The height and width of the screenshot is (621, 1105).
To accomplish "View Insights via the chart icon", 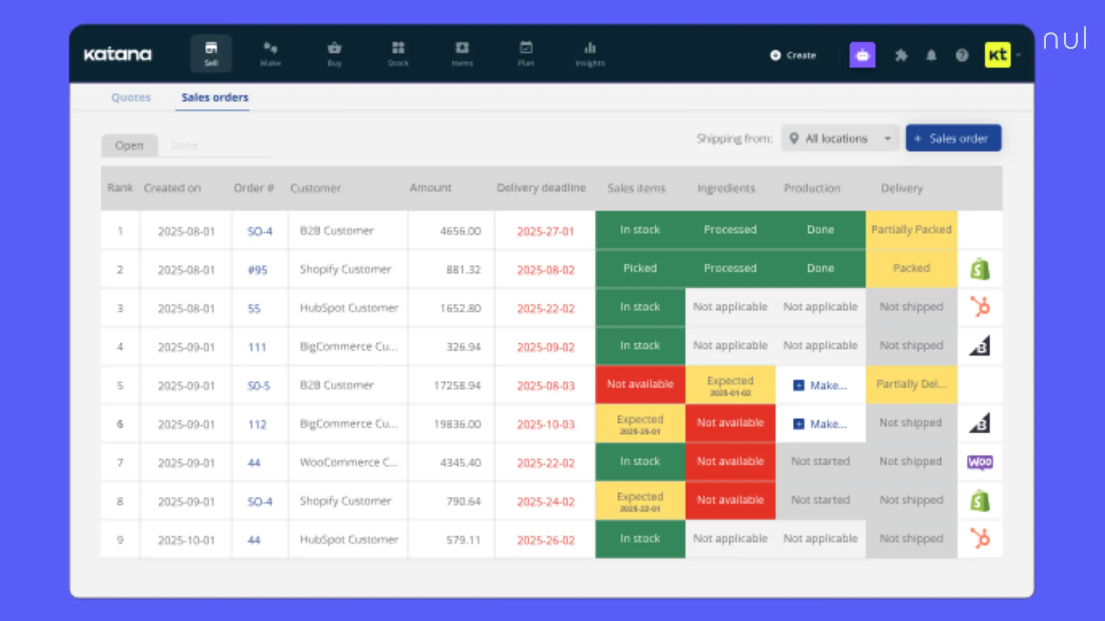I will click(590, 48).
